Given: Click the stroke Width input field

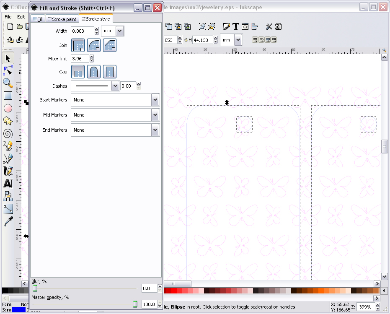Looking at the screenshot, I should [x=83, y=31].
